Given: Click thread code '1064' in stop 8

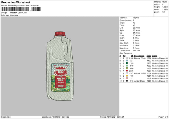Looking at the screenshot, I should point(149,76).
